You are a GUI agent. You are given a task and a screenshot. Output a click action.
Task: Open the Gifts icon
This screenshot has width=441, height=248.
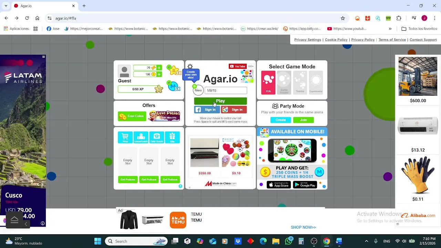pyautogui.click(x=172, y=137)
